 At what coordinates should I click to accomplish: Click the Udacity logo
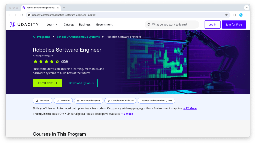24,24
